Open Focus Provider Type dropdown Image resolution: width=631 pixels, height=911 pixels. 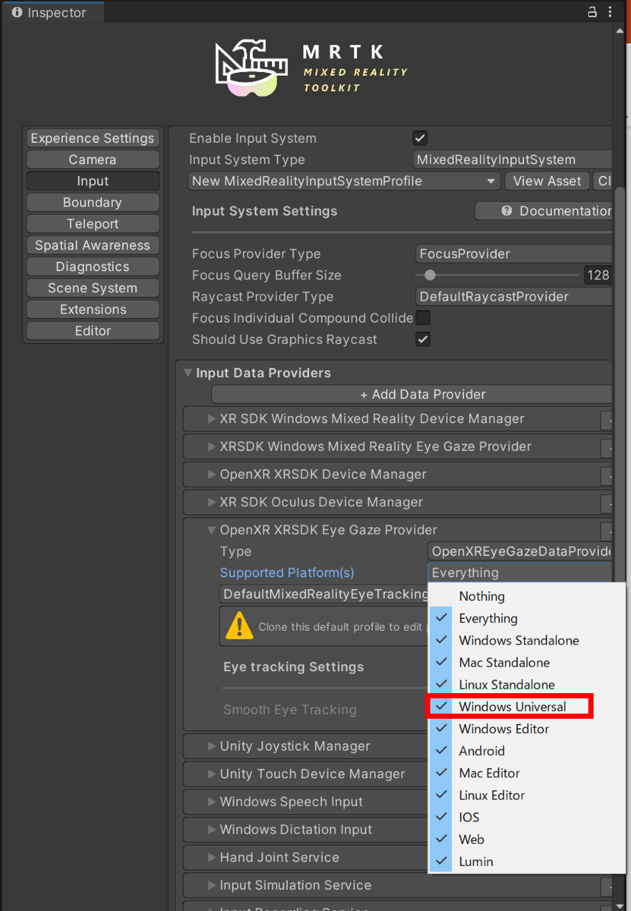(514, 254)
